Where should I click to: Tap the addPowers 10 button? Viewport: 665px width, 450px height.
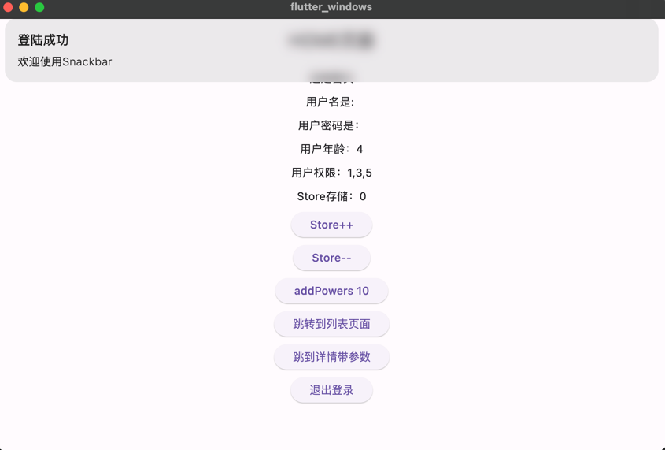[331, 292]
